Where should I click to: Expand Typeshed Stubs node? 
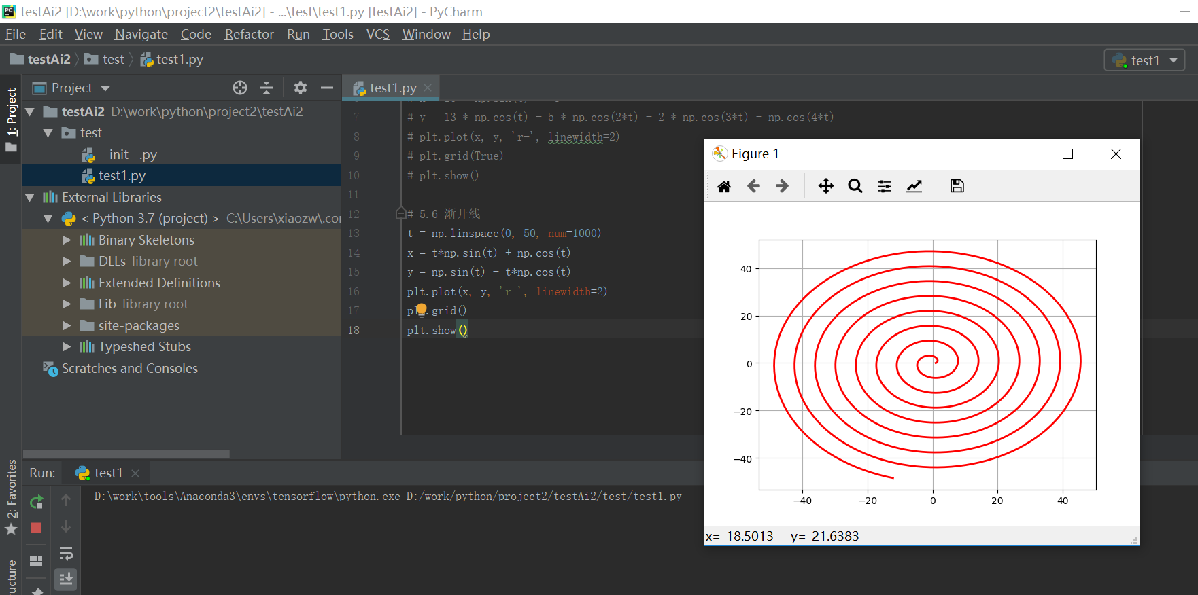click(x=67, y=346)
